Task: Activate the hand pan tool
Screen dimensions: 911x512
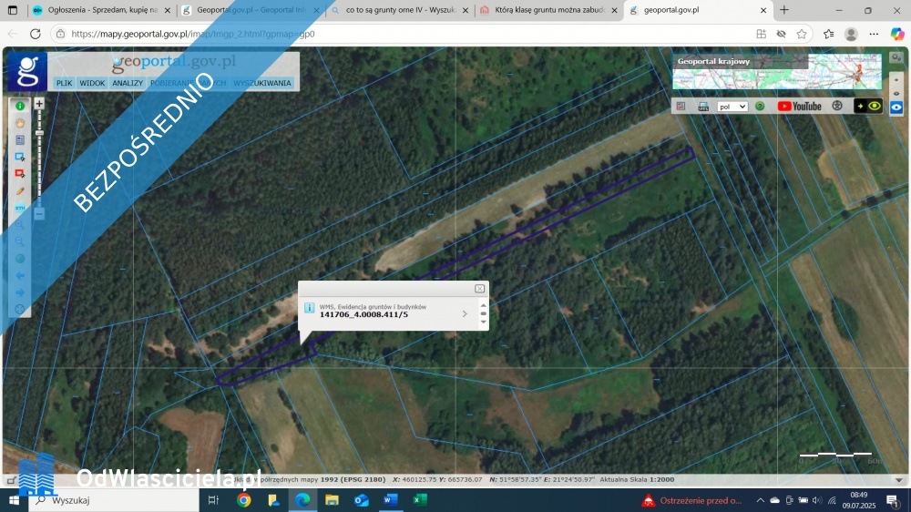Action: [x=20, y=123]
